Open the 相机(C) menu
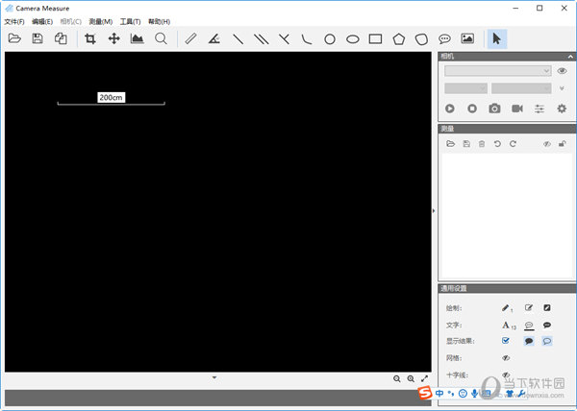 pos(70,22)
